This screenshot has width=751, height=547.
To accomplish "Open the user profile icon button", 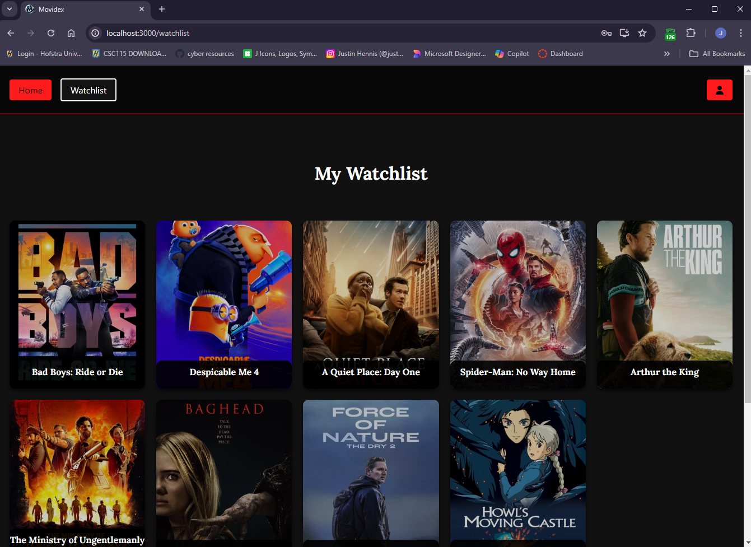I will 719,90.
